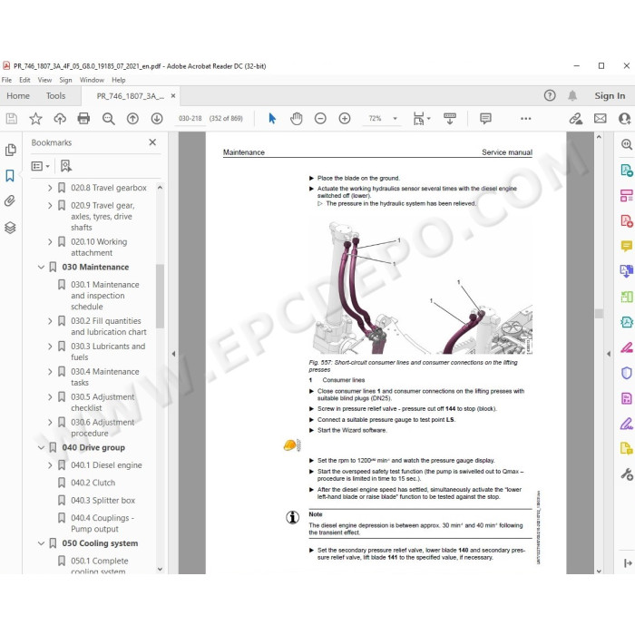Add a comment with sticky note icon
The height and width of the screenshot is (635, 635).
pyautogui.click(x=485, y=118)
